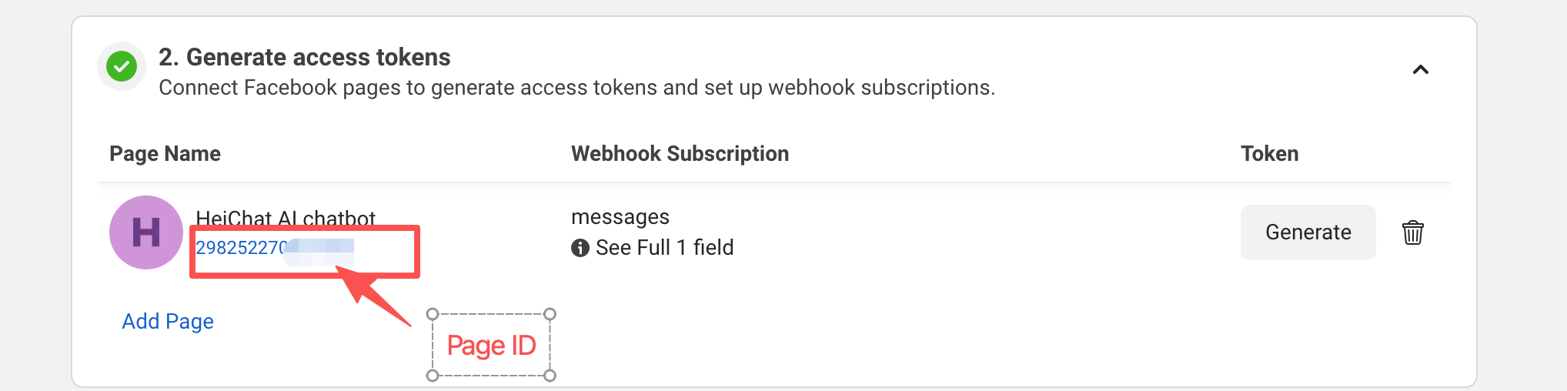This screenshot has width=1567, height=391.
Task: Click the green checkmark status icon
Action: 122,66
